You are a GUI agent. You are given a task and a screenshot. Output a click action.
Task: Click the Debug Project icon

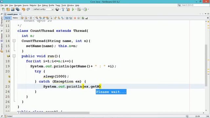click(x=79, y=10)
